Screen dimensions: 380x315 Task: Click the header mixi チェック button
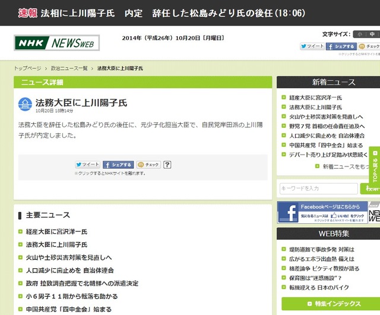click(x=369, y=46)
